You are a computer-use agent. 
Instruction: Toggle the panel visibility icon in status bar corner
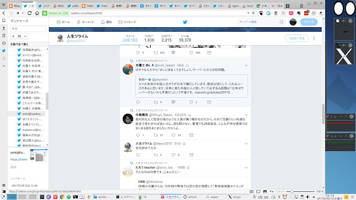4,191
